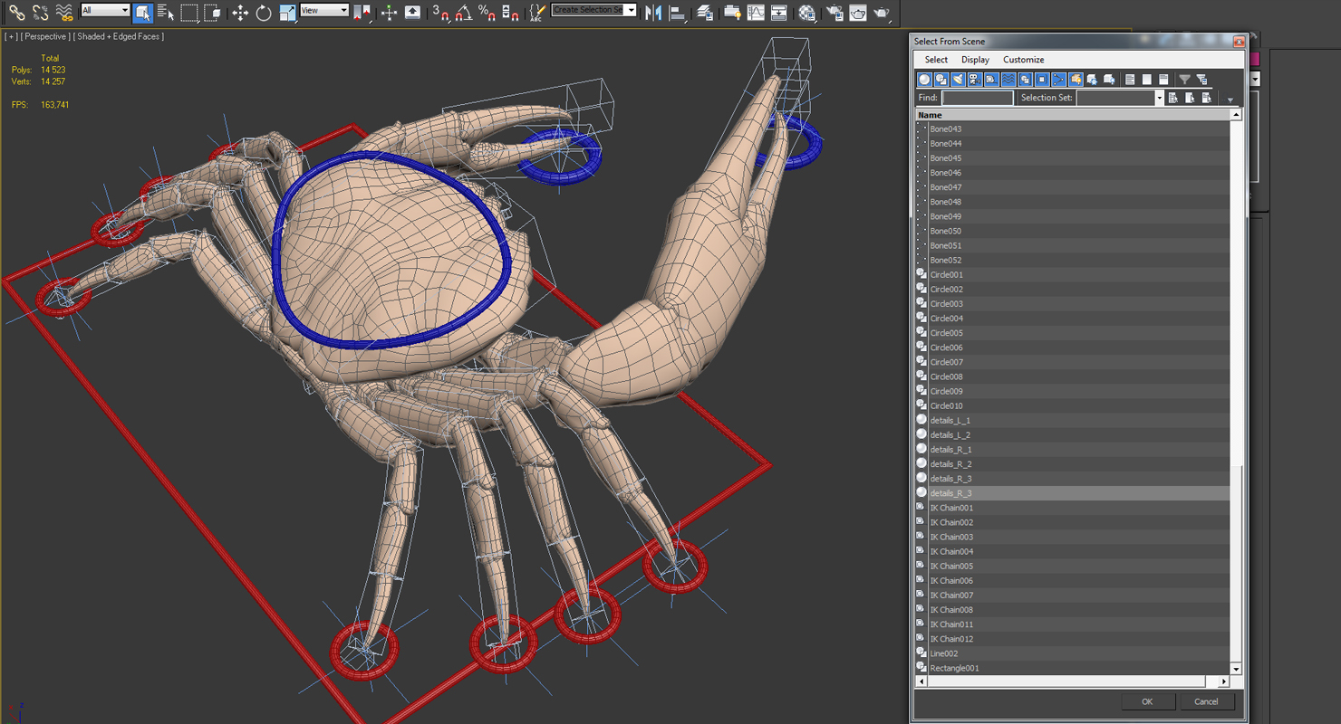Click the funnel filter icon
The height and width of the screenshot is (724, 1341).
pos(1184,80)
